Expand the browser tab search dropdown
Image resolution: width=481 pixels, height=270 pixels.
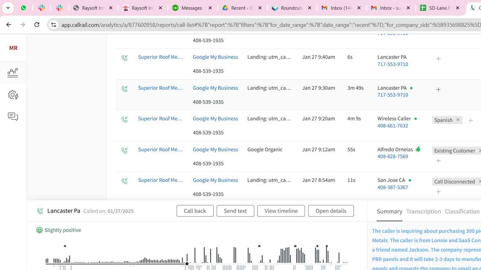pyautogui.click(x=8, y=8)
